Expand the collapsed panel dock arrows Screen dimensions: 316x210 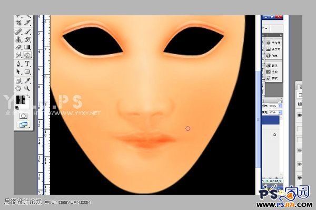click(x=281, y=35)
